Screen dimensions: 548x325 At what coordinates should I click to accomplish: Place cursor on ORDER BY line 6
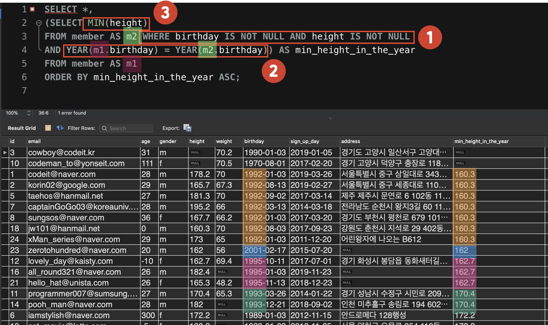click(x=142, y=77)
